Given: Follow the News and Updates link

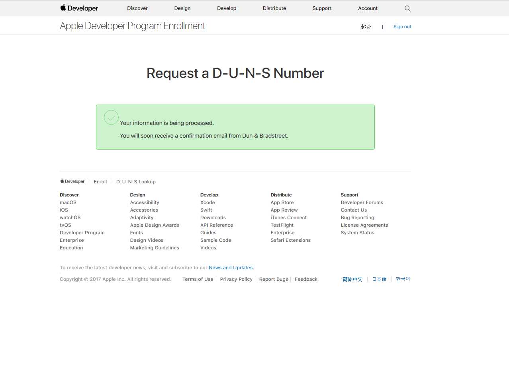Looking at the screenshot, I should point(231,268).
